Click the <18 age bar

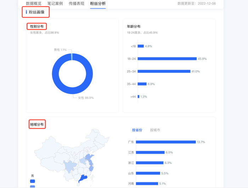pyautogui.click(x=141, y=46)
